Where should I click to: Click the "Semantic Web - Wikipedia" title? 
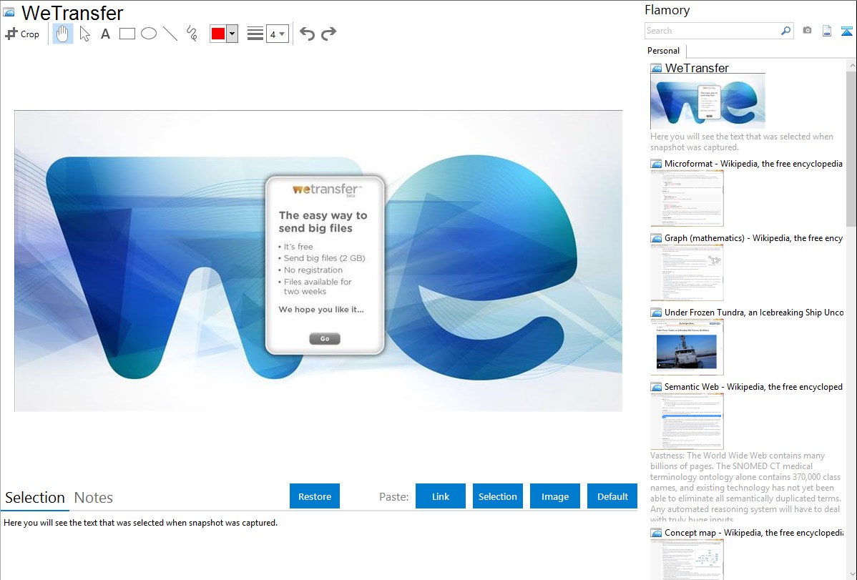pyautogui.click(x=753, y=386)
